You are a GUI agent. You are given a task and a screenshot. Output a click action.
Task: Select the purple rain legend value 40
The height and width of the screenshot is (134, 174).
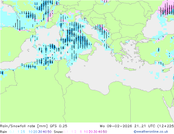pos(45,132)
